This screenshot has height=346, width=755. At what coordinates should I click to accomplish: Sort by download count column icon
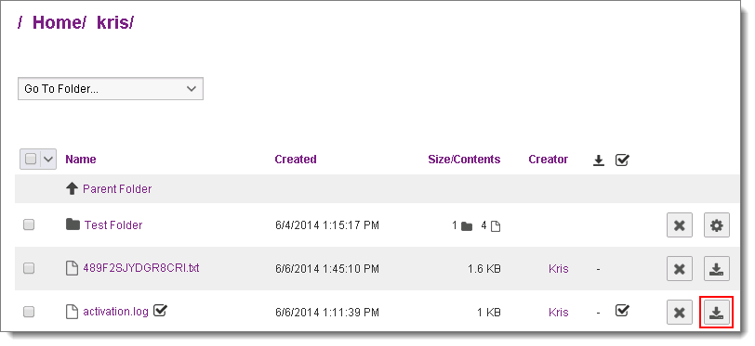click(x=599, y=160)
